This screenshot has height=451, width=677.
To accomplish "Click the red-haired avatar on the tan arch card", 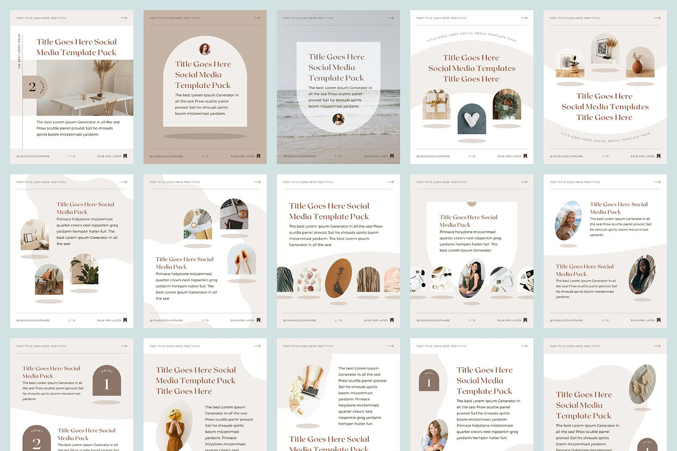I will 205,49.
